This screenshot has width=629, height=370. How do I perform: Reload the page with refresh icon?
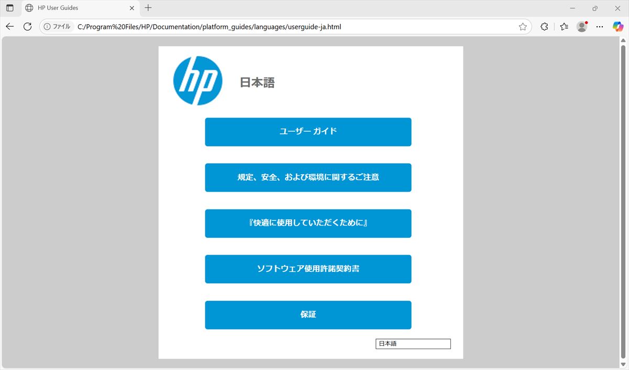click(28, 26)
